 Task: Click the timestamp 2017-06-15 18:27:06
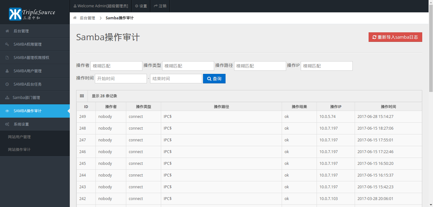(x=375, y=128)
